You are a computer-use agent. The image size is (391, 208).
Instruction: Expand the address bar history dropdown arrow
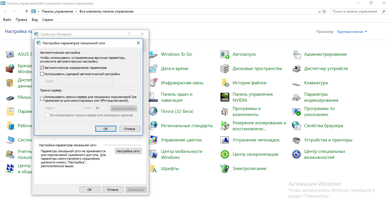[320, 11]
